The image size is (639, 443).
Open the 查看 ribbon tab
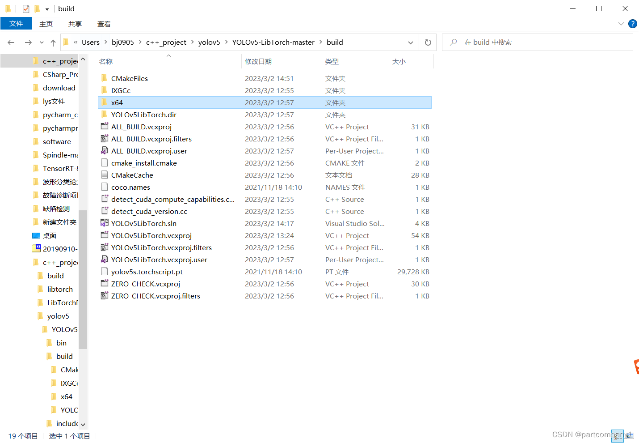coord(104,24)
